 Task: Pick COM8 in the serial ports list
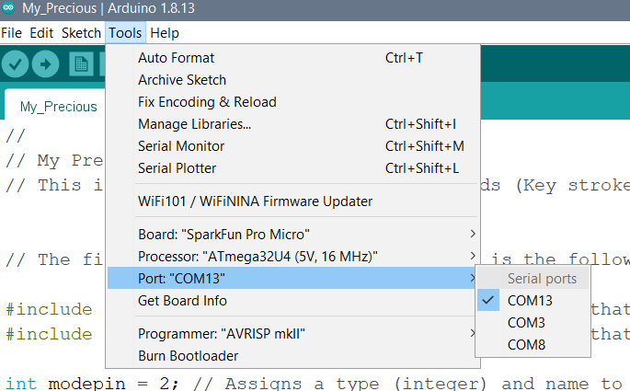pos(526,345)
